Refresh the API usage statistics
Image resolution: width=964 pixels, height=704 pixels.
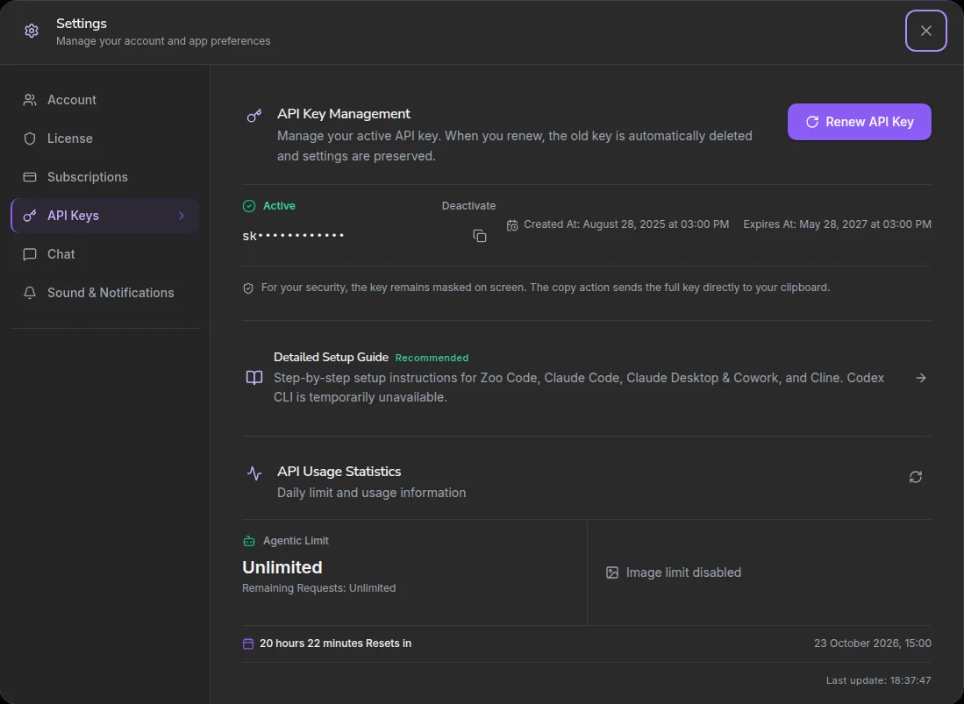[x=916, y=477]
